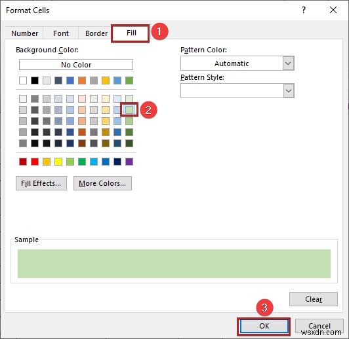
Task: Pick orange standard color swatch in bottom row
Action: (47, 162)
